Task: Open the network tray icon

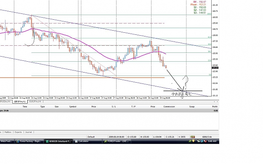Action: point(199,141)
